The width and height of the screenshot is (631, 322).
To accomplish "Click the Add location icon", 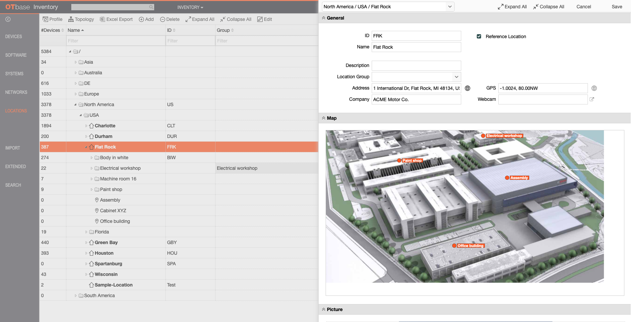I will tap(141, 19).
